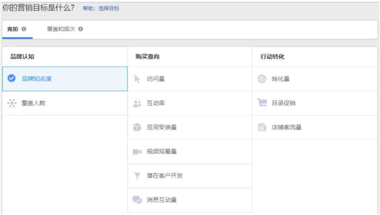Image resolution: width=380 pixels, height=215 pixels.
Task: Select the video camera icon for 视频观看量
Action: (137, 152)
